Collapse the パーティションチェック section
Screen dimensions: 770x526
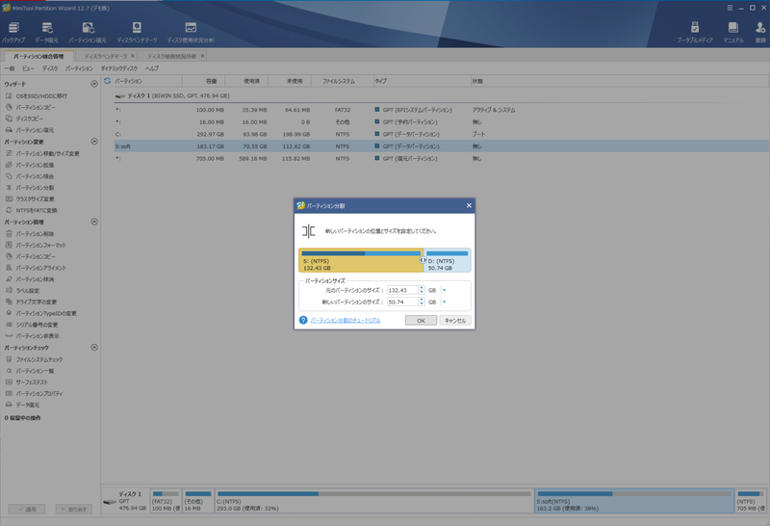pos(94,348)
